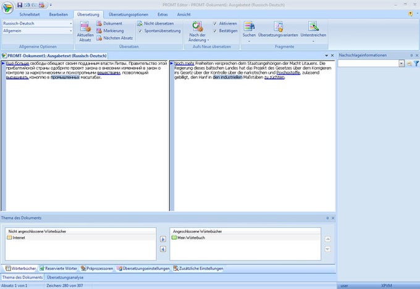
Task: Click the translate icon in quick access toolbar
Action: pos(42,5)
